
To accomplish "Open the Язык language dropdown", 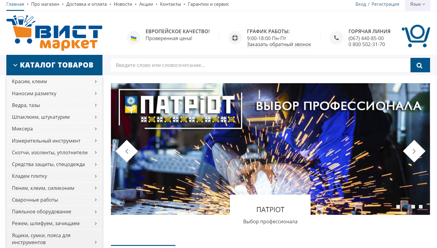I will click(x=417, y=4).
